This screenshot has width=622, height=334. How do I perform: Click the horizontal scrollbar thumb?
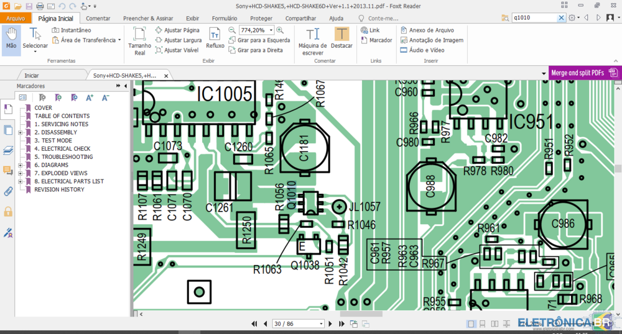coord(361,314)
